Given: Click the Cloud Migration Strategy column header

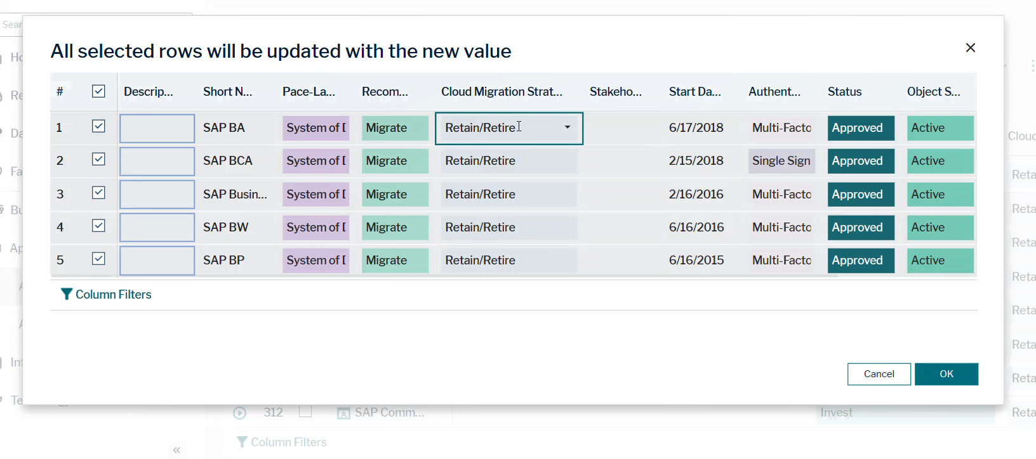Looking at the screenshot, I should coord(501,92).
